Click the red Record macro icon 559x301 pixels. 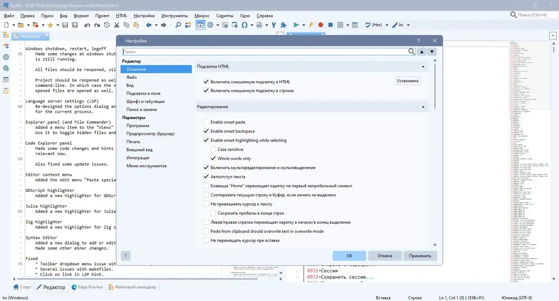320,25
